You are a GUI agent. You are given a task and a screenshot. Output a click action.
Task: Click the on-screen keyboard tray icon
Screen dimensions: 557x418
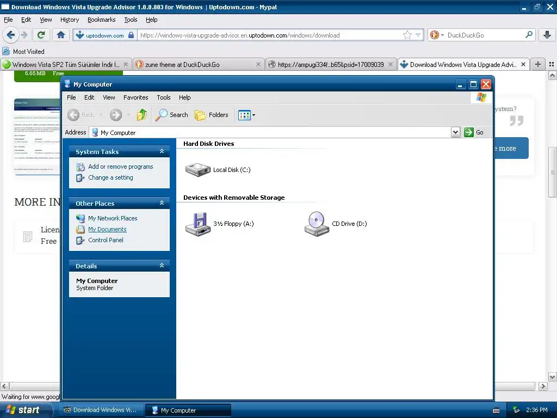(x=496, y=410)
